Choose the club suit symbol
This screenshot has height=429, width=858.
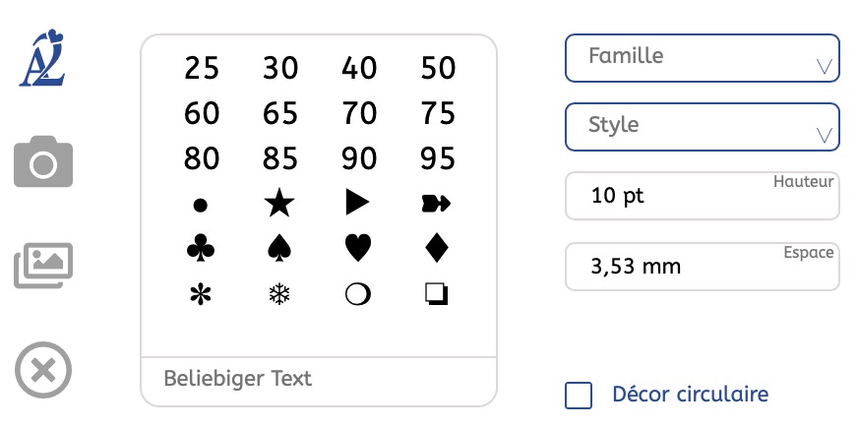201,249
